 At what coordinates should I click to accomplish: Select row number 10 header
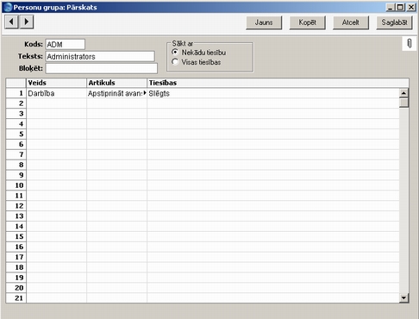pyautogui.click(x=16, y=185)
